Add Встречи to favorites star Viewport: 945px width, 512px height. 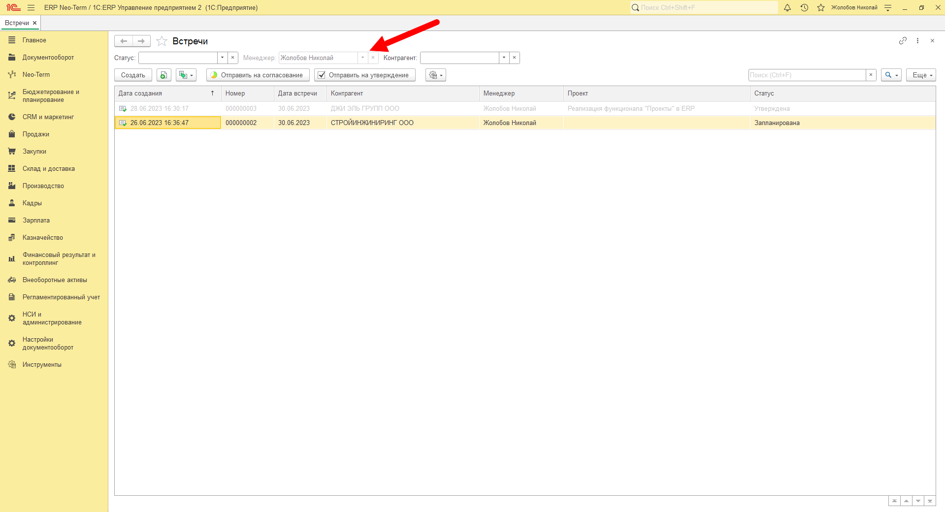pyautogui.click(x=162, y=41)
